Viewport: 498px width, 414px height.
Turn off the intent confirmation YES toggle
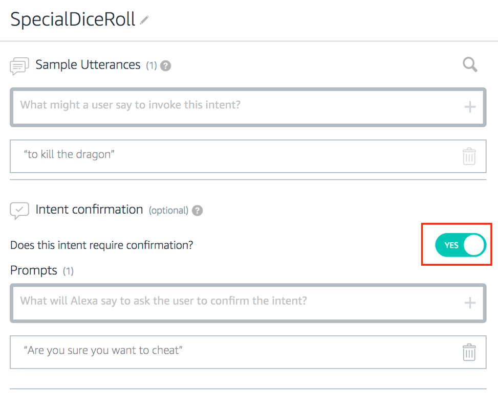[x=460, y=245]
